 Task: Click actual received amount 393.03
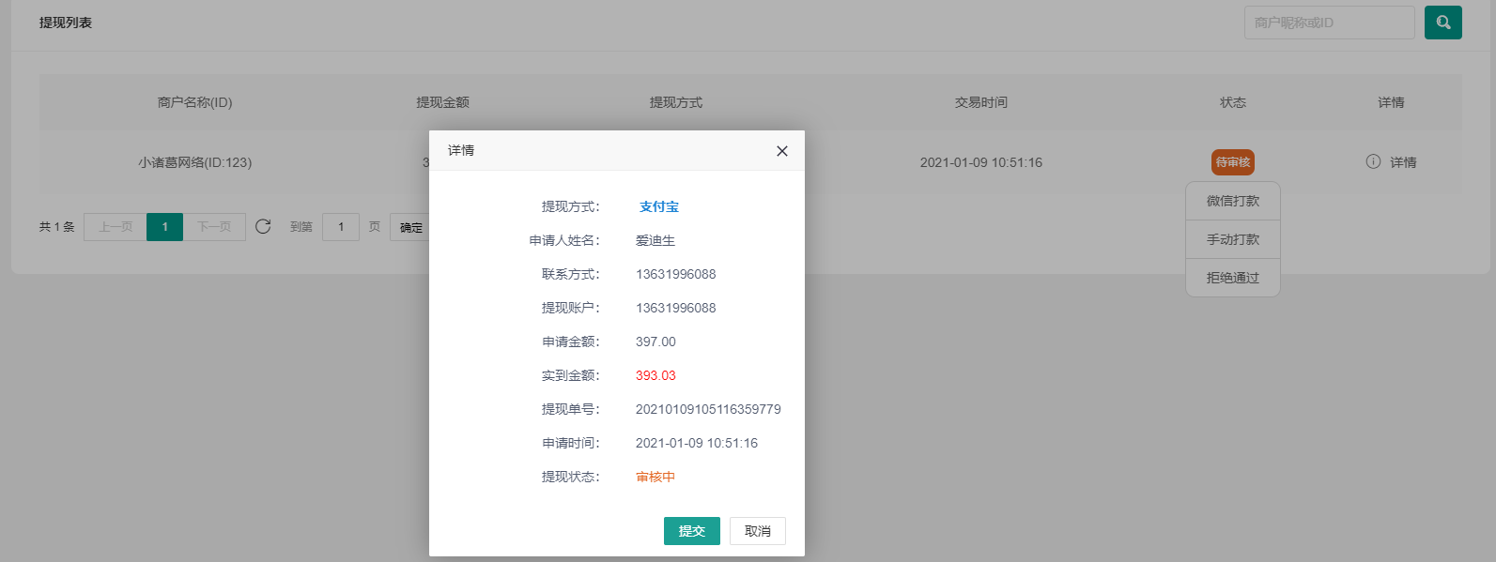point(655,375)
